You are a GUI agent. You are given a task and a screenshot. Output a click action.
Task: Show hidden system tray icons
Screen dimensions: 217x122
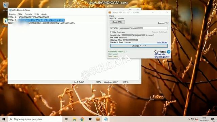(x=189, y=119)
